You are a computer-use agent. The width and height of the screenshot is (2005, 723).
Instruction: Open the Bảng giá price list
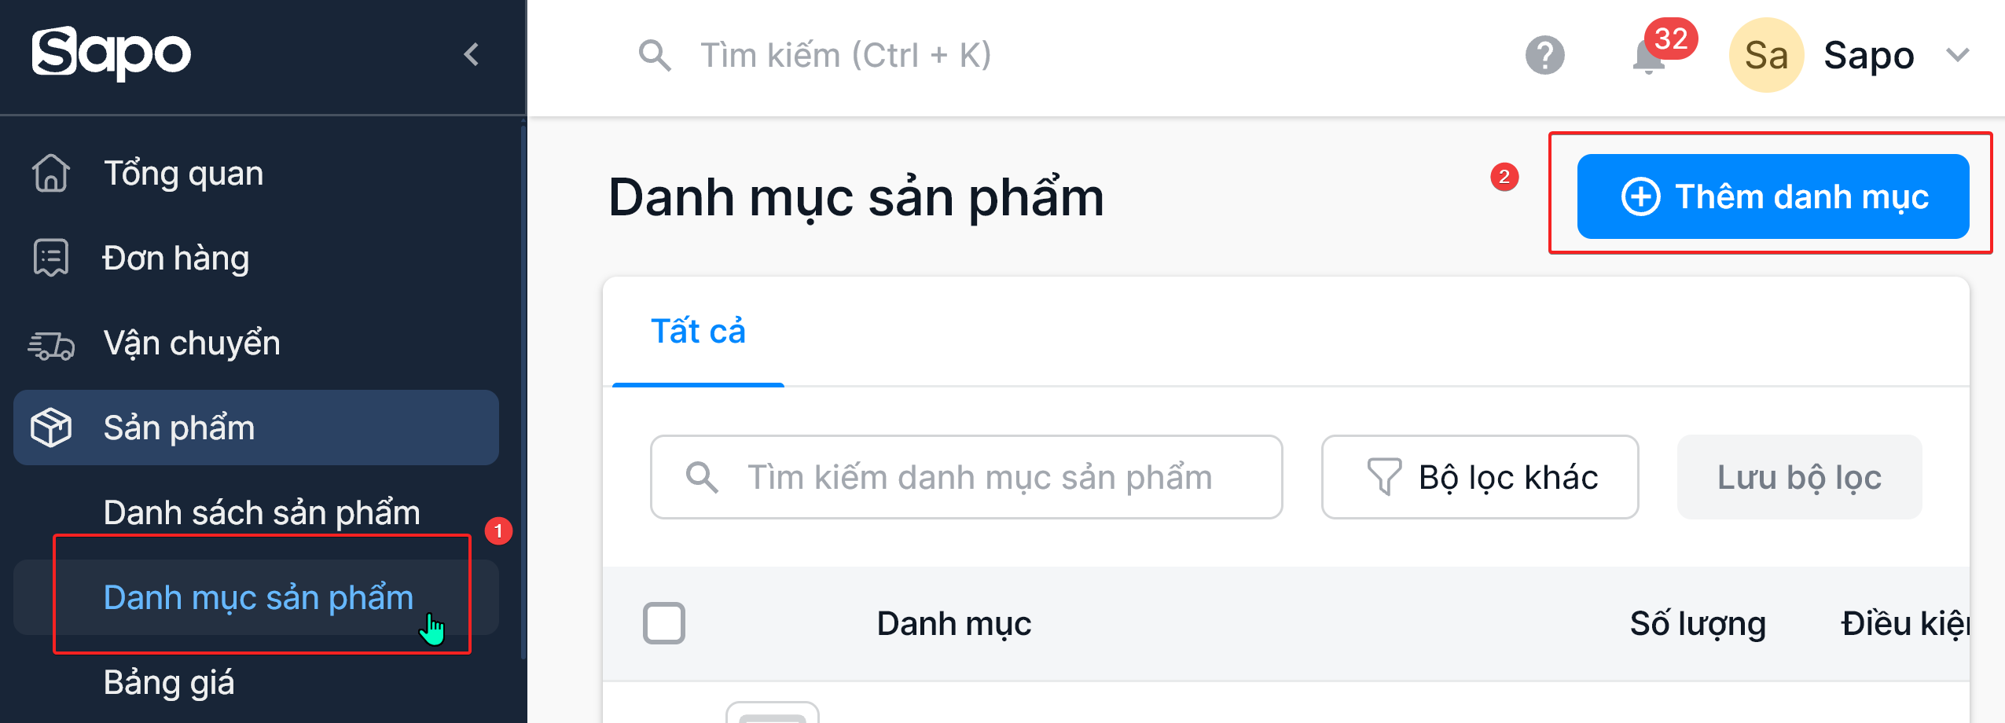coord(169,682)
